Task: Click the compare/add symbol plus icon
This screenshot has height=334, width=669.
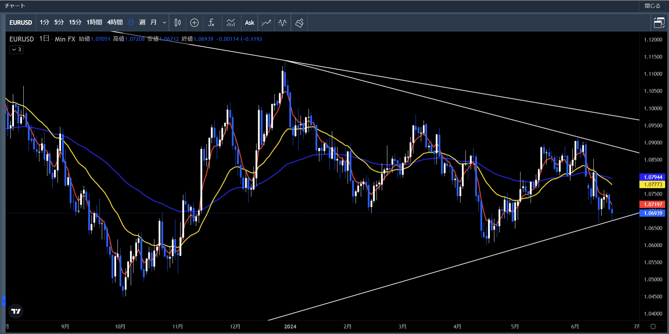Action: (194, 23)
